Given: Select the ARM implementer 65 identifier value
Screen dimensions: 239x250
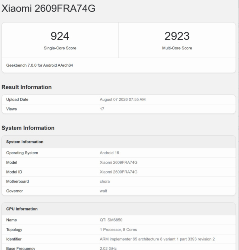Looking at the screenshot, I should [157, 239].
